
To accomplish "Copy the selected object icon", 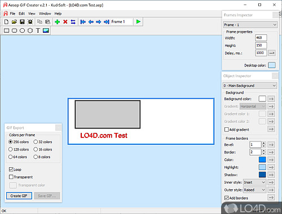I will tap(39, 22).
